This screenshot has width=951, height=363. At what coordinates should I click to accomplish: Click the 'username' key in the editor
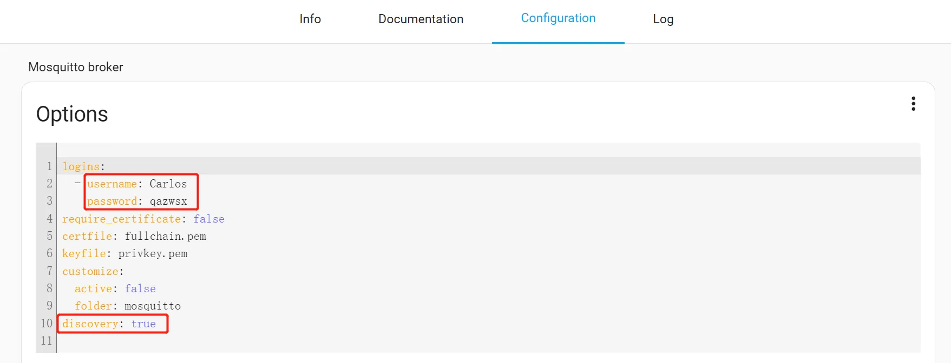pyautogui.click(x=112, y=184)
